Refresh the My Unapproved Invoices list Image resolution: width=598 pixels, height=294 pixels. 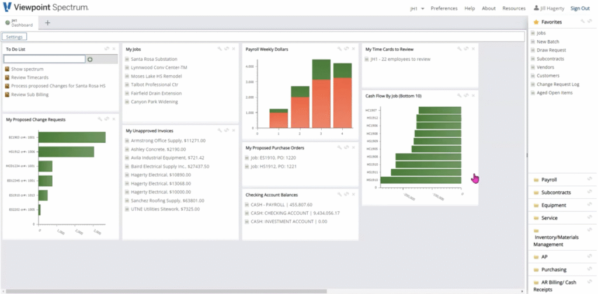tap(227, 130)
